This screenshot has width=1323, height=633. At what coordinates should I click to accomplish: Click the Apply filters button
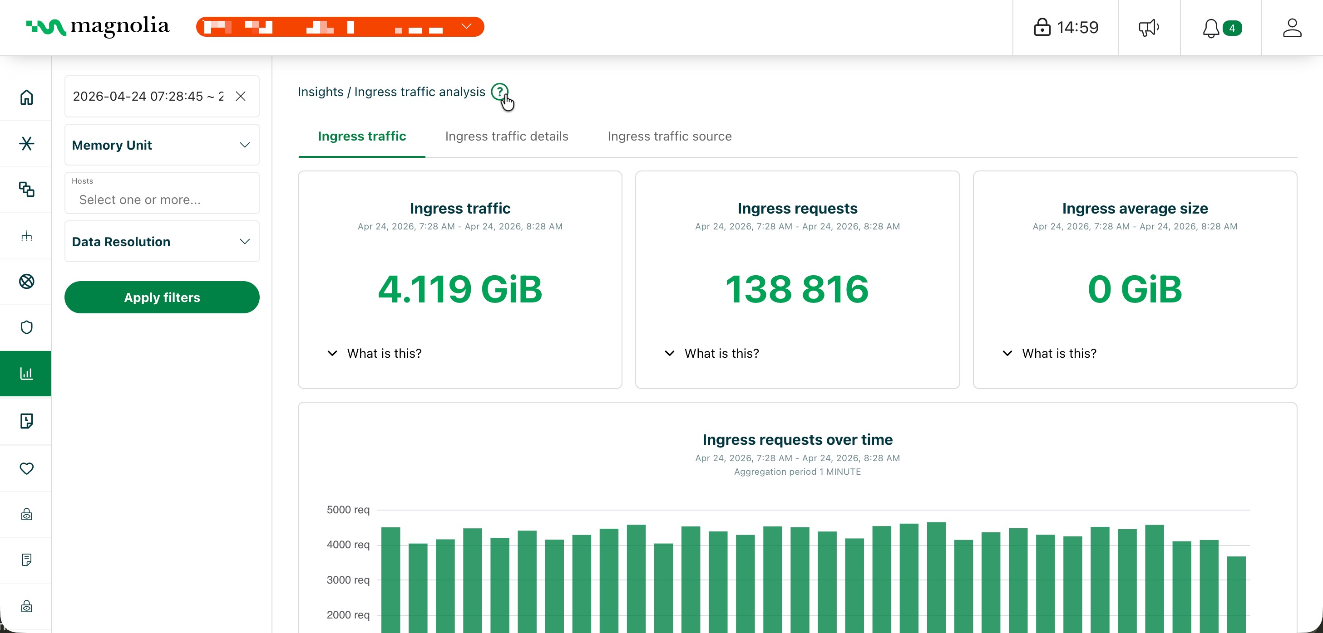tap(162, 297)
